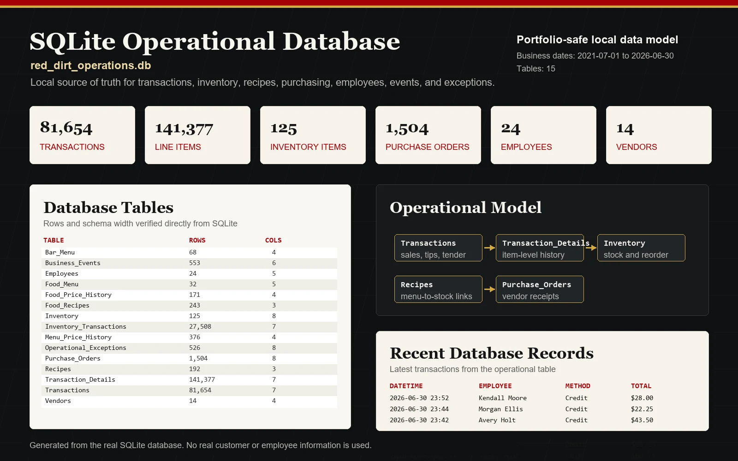This screenshot has height=461, width=738.
Task: Click the Transactions stat card showing 81,654
Action: tap(82, 135)
